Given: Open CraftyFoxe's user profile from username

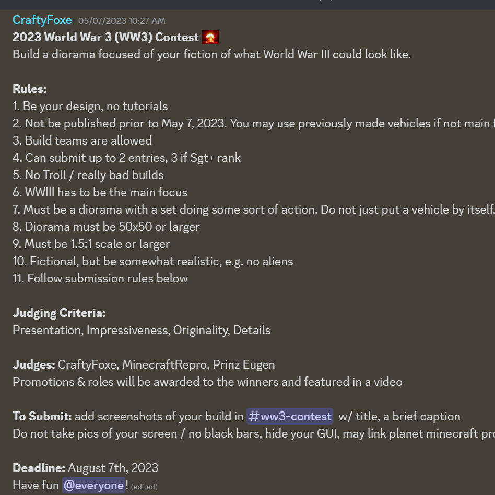Looking at the screenshot, I should tap(42, 20).
